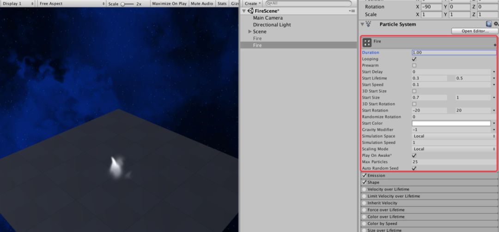499x232 pixels.
Task: Click the Gravity Modifier -1 field
Action: click(x=451, y=130)
